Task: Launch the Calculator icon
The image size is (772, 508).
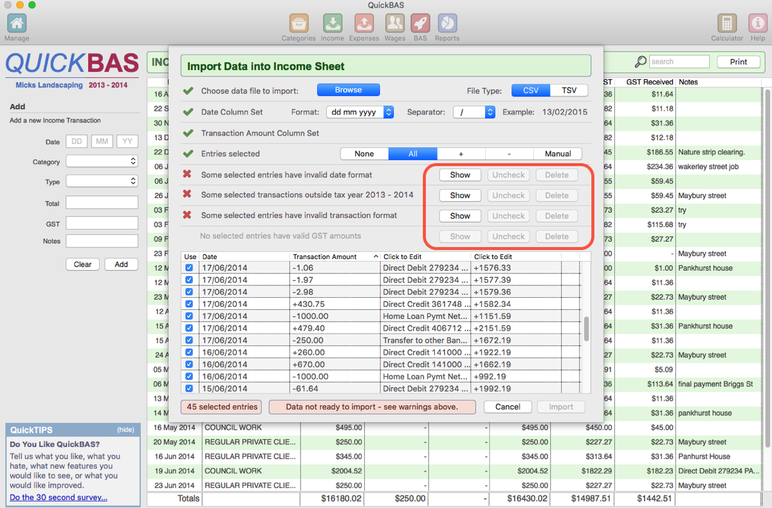Action: click(x=727, y=24)
